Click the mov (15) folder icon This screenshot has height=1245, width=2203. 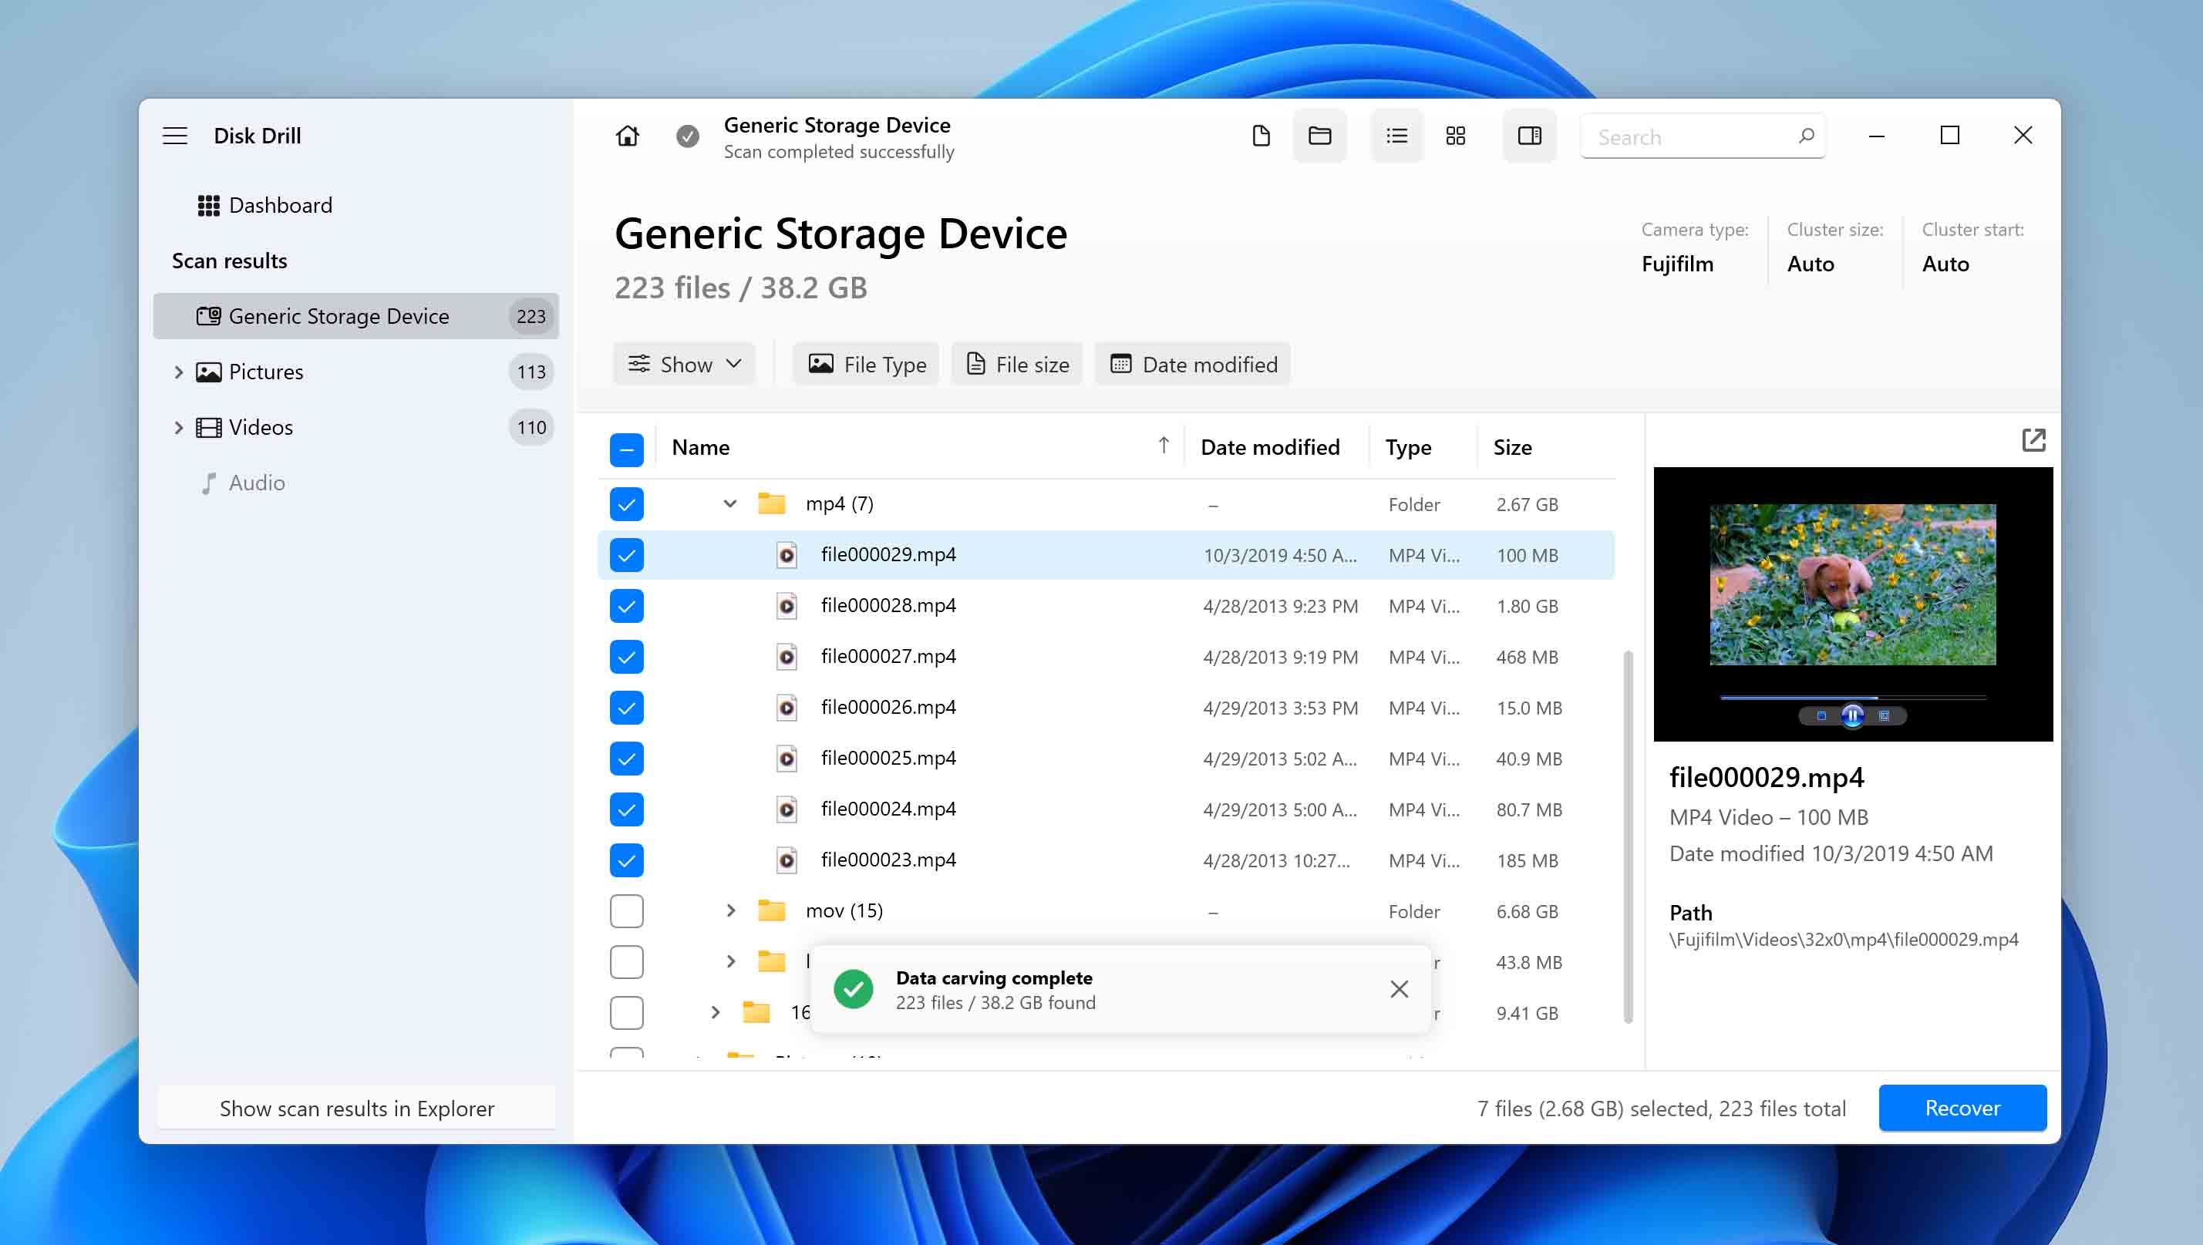pyautogui.click(x=771, y=910)
